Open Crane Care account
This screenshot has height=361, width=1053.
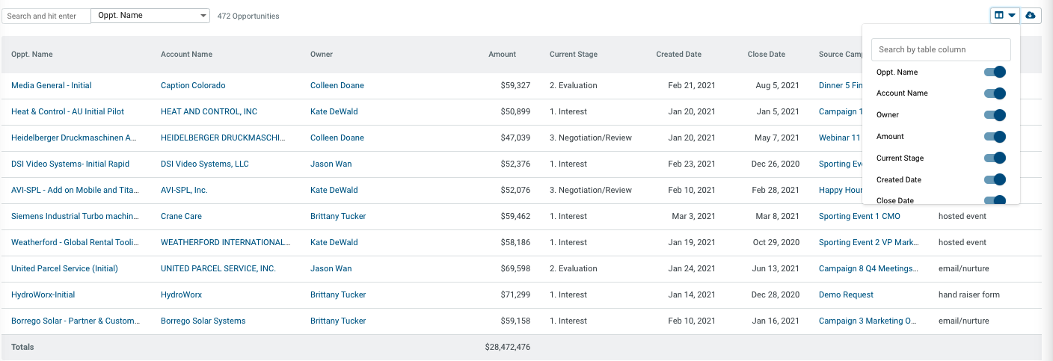181,216
